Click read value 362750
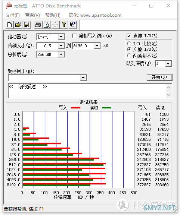 click(x=162, y=165)
